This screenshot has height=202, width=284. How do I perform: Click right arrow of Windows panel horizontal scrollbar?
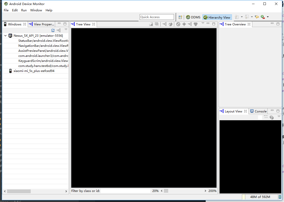tap(66, 191)
